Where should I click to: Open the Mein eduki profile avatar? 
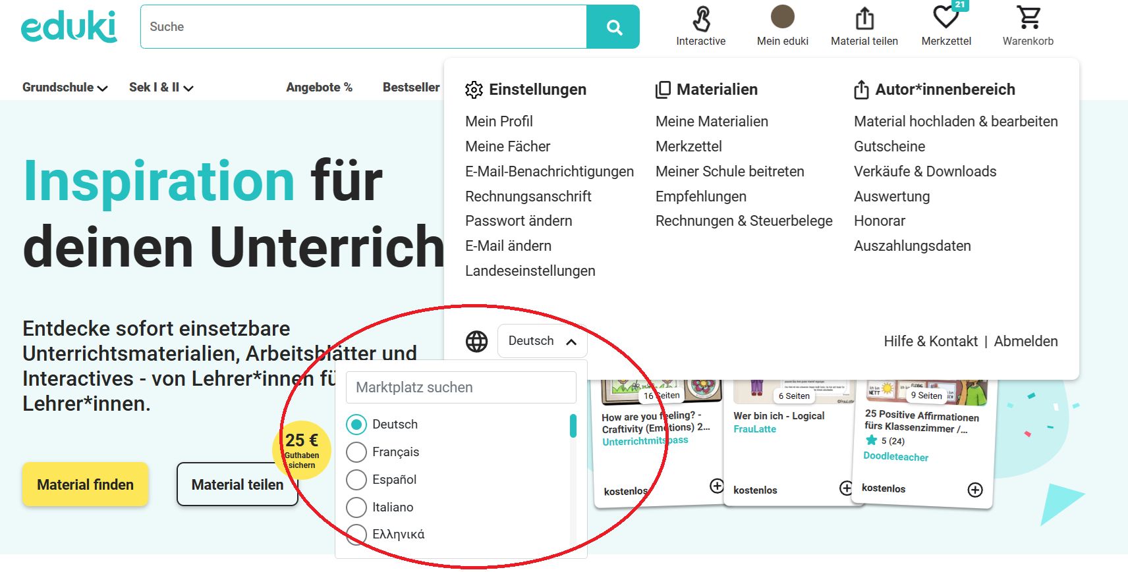click(783, 16)
